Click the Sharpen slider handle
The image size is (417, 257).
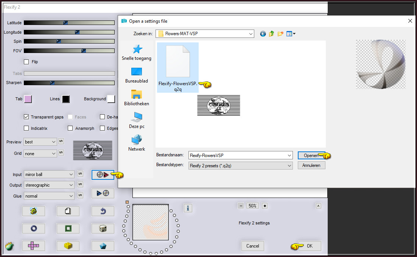point(52,83)
